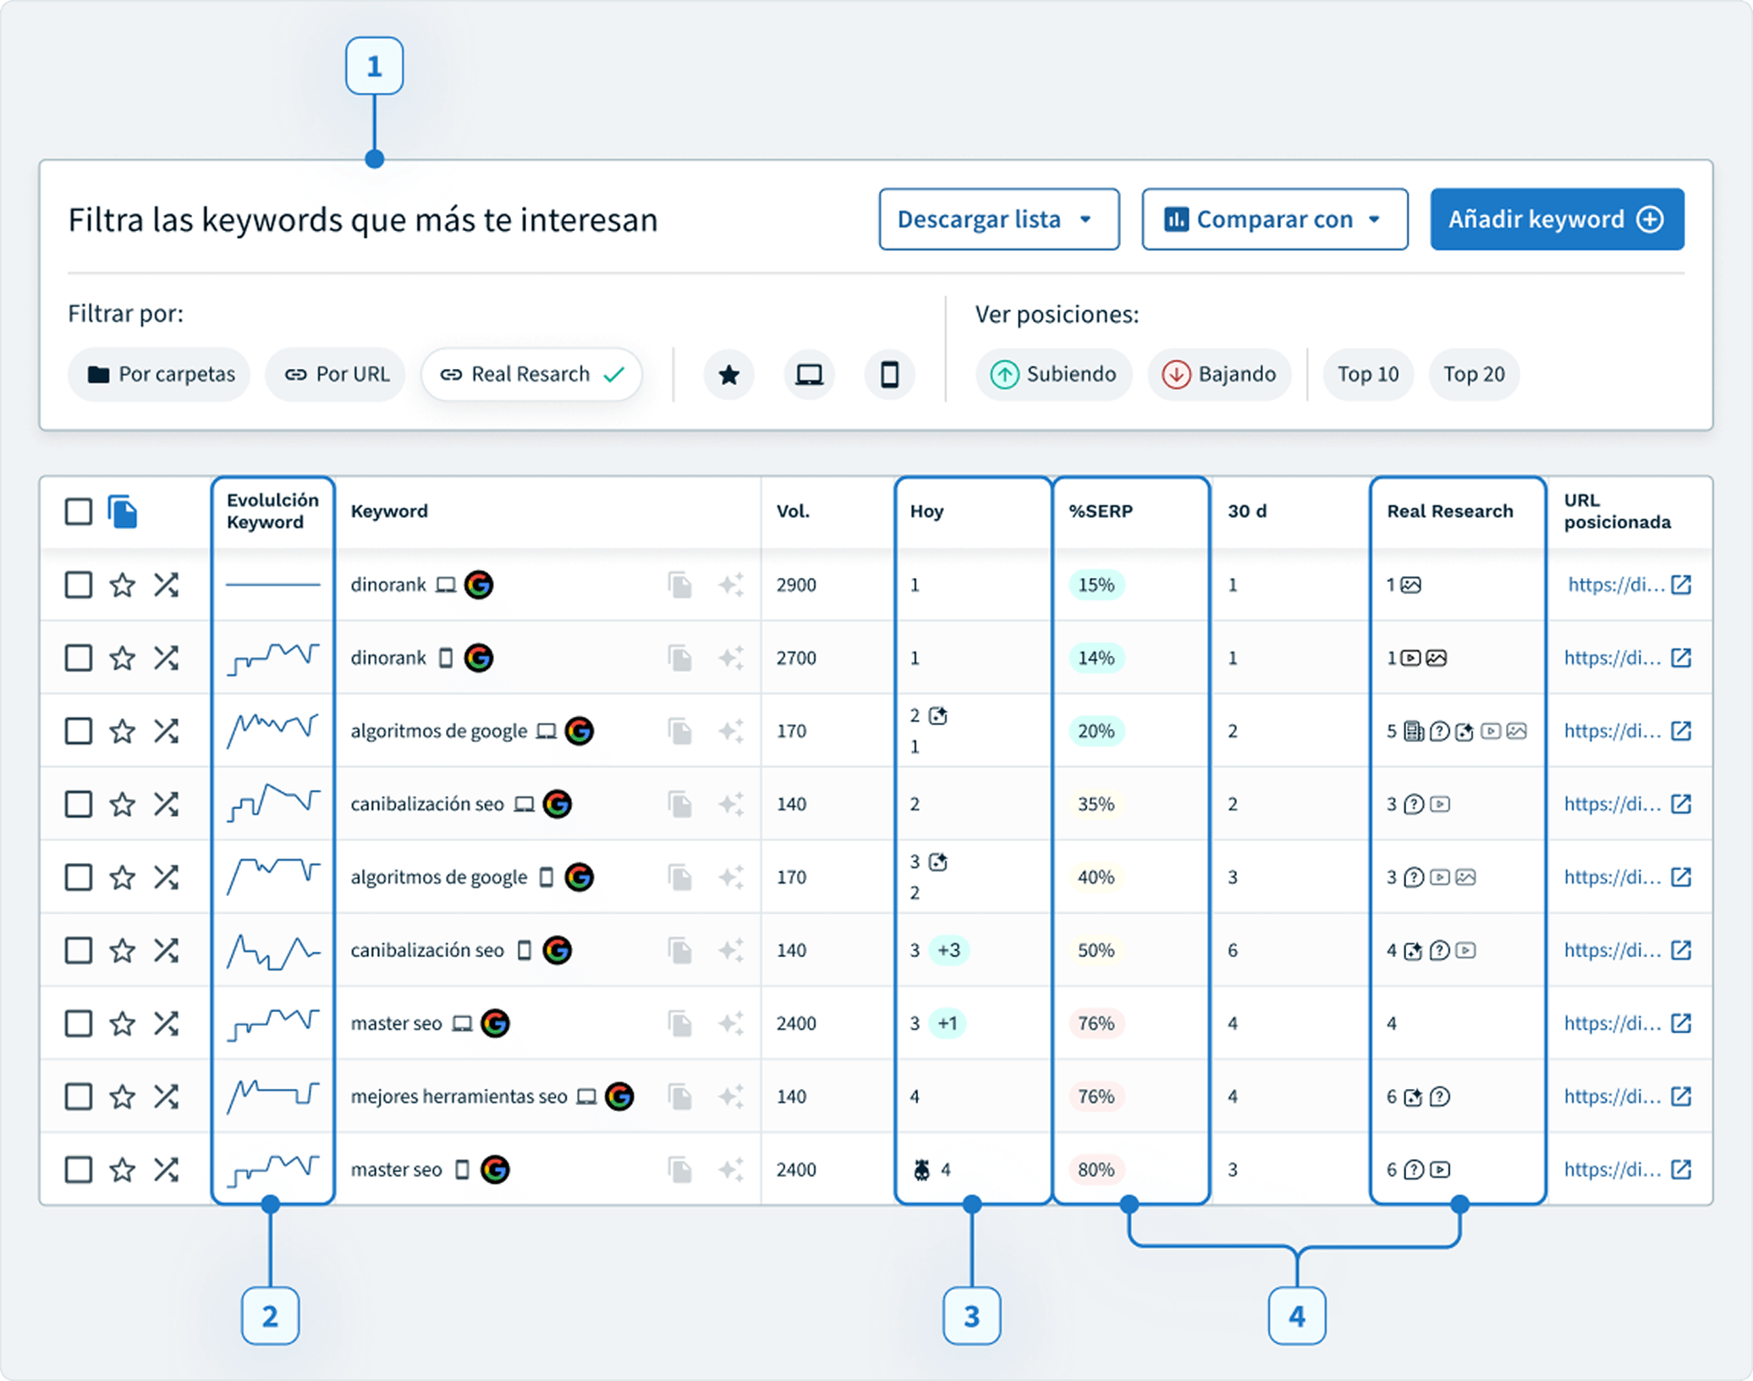Click the favorites star filter icon

(x=728, y=374)
